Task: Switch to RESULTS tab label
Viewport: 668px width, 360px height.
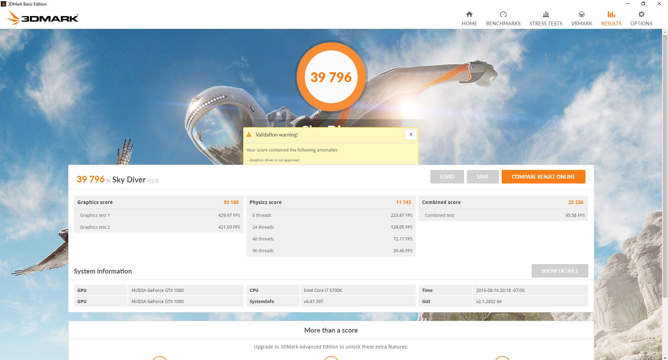Action: (x=611, y=23)
